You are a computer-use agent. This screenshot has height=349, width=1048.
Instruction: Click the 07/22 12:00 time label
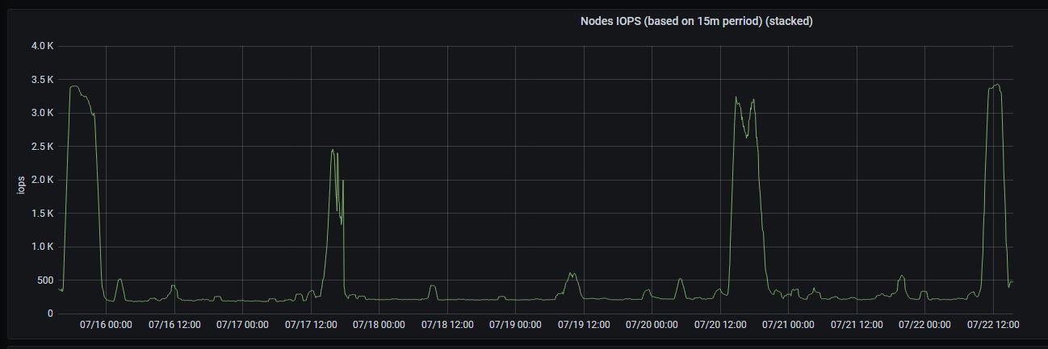[x=993, y=325]
